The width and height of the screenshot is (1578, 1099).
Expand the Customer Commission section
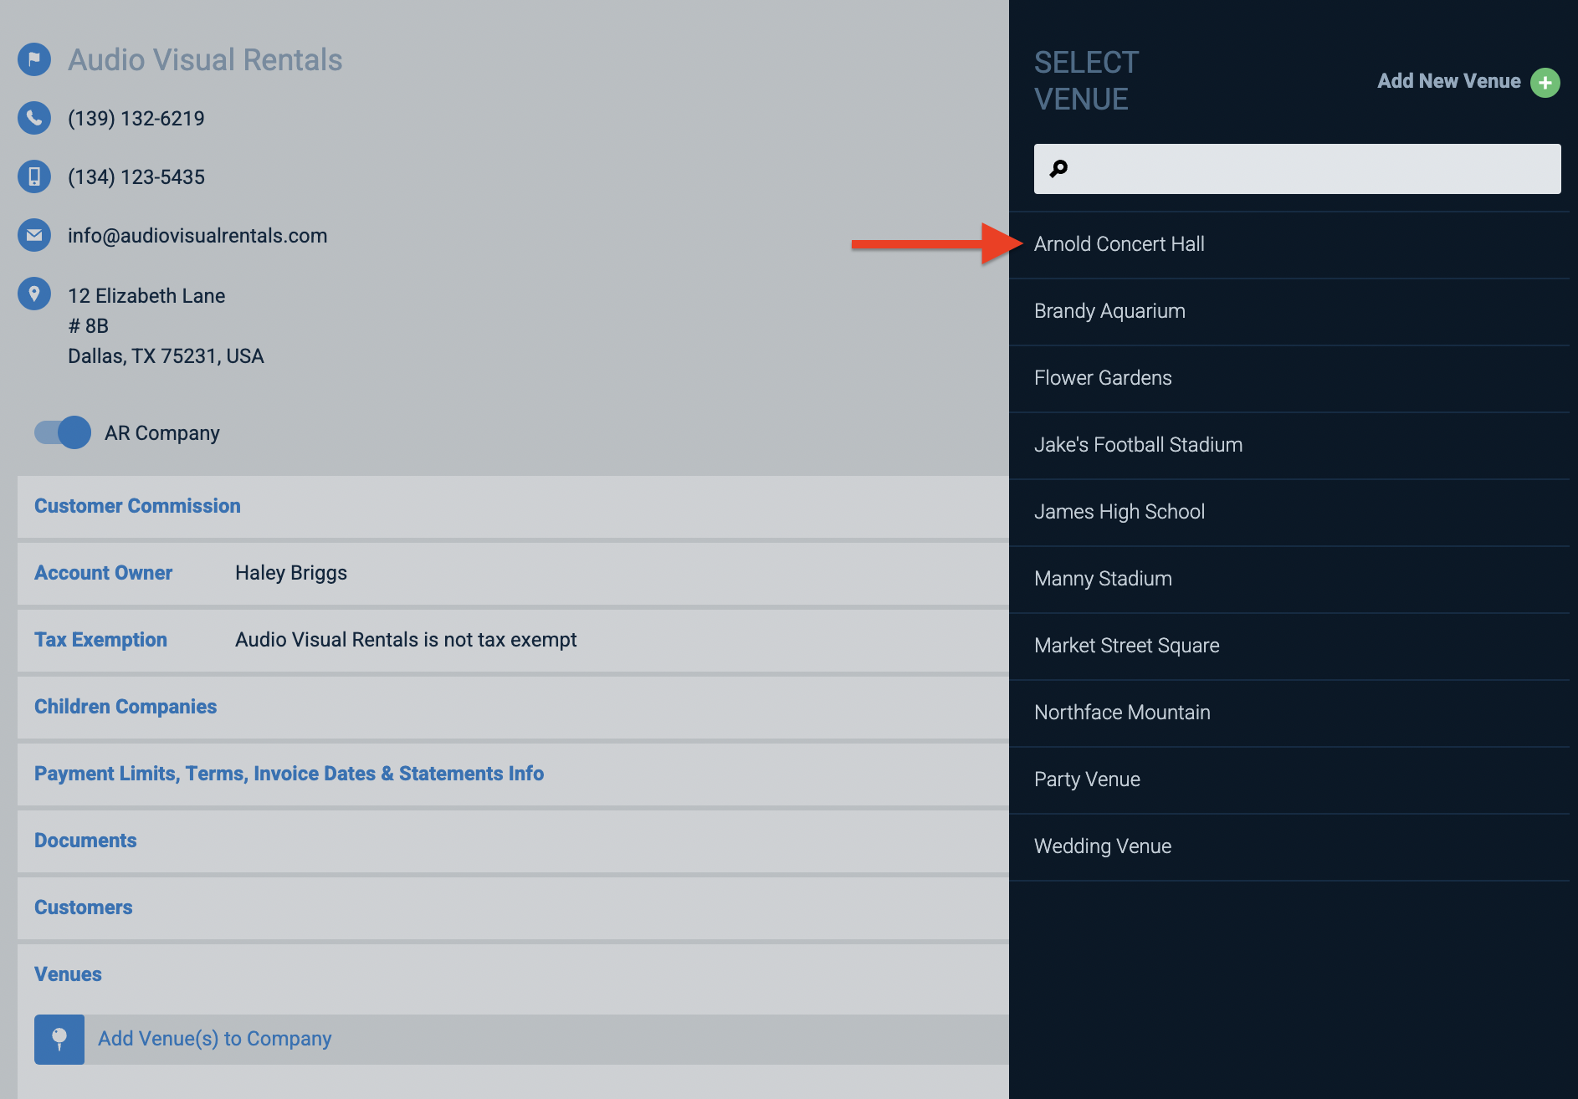pyautogui.click(x=513, y=506)
